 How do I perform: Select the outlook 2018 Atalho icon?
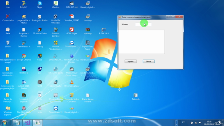pyautogui.click(x=24, y=85)
